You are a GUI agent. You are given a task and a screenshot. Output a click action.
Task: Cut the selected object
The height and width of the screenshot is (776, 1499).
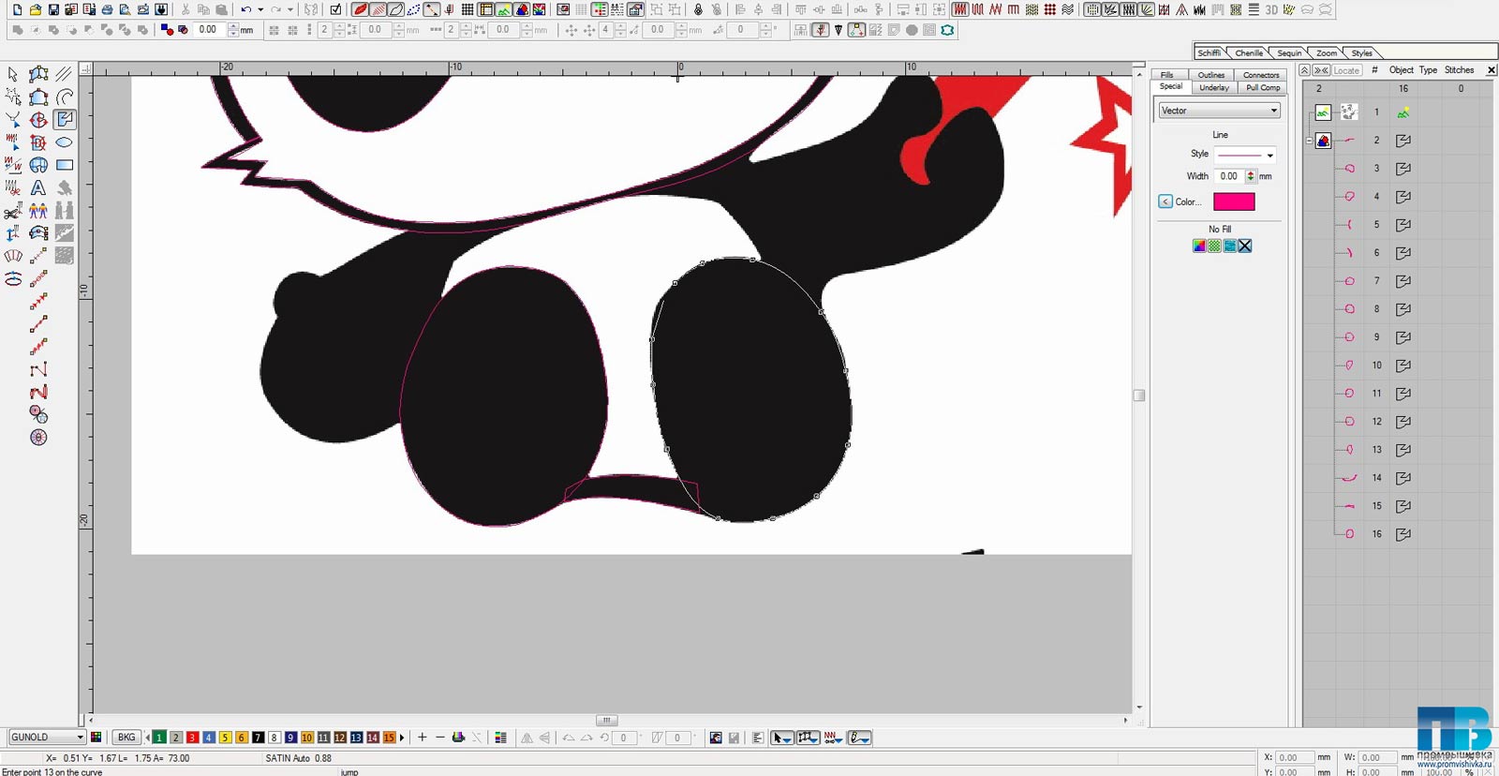(x=186, y=9)
